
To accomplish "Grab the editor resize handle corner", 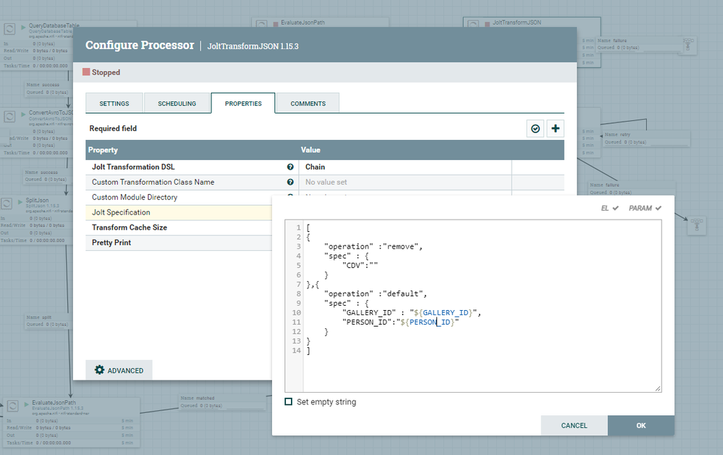I will (x=658, y=388).
